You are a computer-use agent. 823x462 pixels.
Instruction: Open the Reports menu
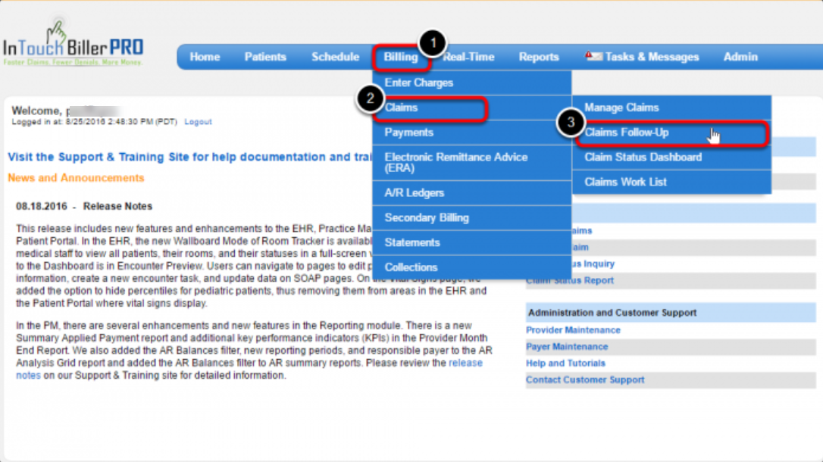(x=539, y=57)
